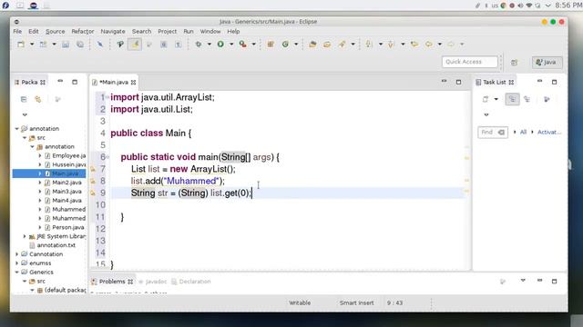Viewport: 583px width, 327px height.
Task: Click the External Tools run icon
Action: click(x=243, y=45)
